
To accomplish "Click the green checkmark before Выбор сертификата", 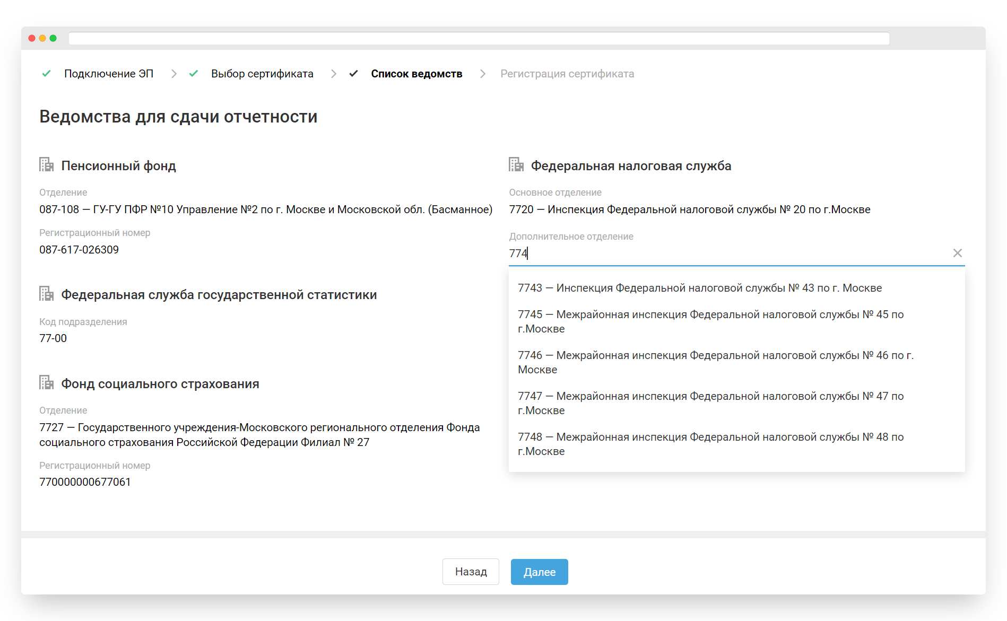I will (194, 74).
